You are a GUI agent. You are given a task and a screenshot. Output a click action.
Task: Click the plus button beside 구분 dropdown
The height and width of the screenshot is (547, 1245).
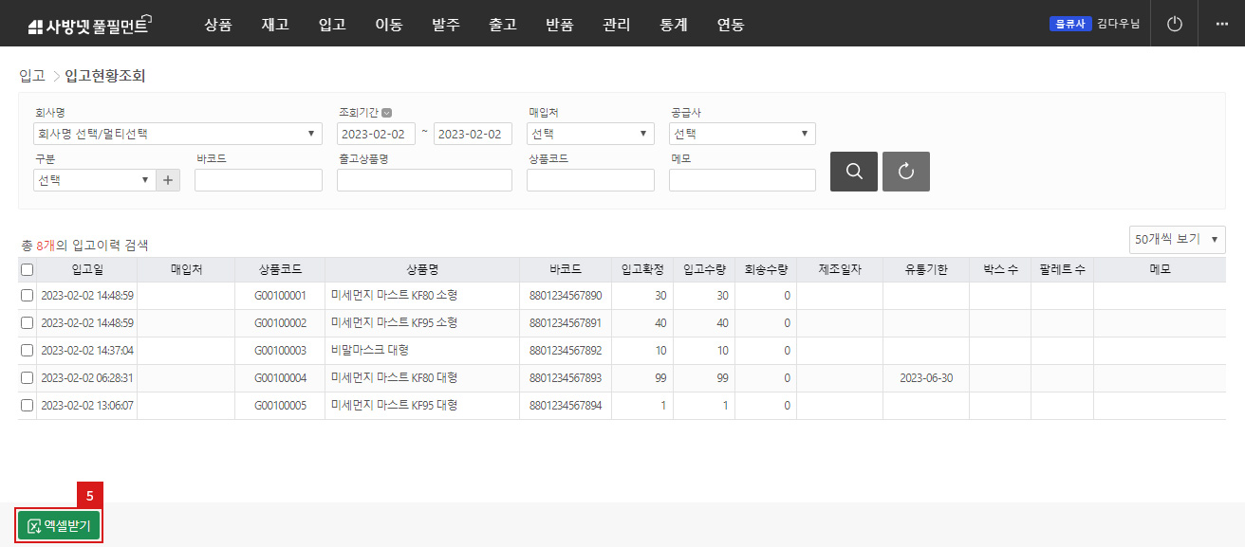(168, 180)
